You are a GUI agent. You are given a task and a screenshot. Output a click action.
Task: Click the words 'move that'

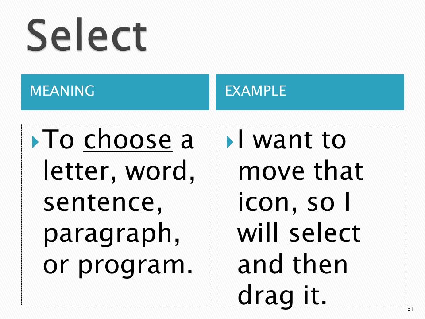point(300,171)
